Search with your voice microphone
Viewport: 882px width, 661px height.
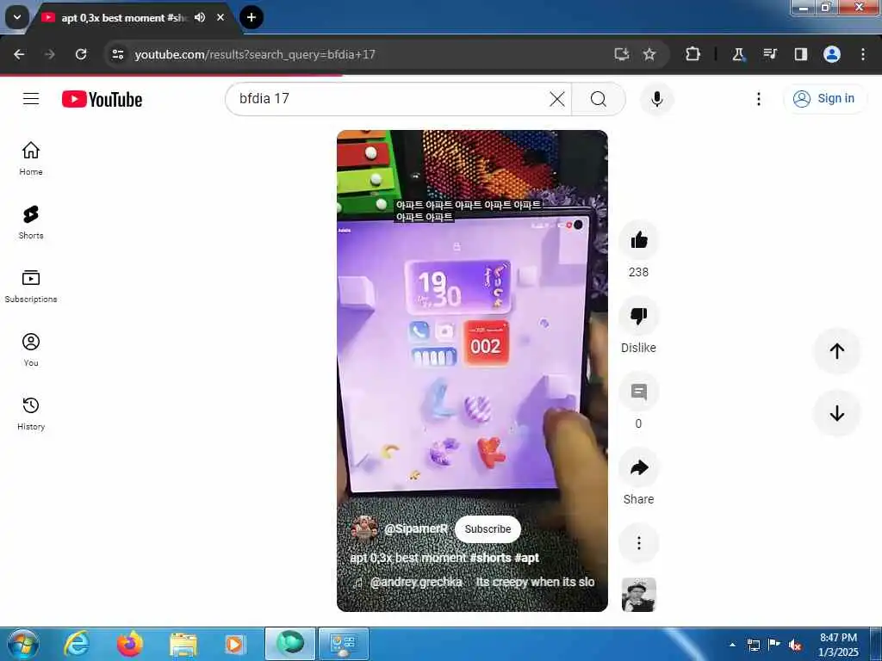coord(656,99)
